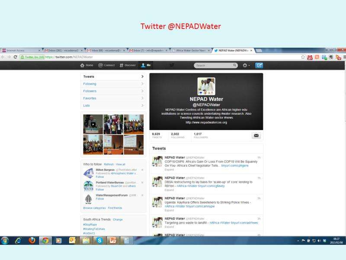Image resolution: width=346 pixels, height=260 pixels.
Task: Open the nepadwatercoe.org profile link
Action: pos(206,123)
